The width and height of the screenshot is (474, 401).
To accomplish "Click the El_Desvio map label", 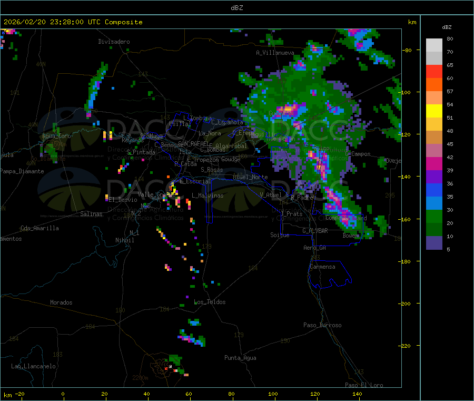I will click(x=123, y=200).
